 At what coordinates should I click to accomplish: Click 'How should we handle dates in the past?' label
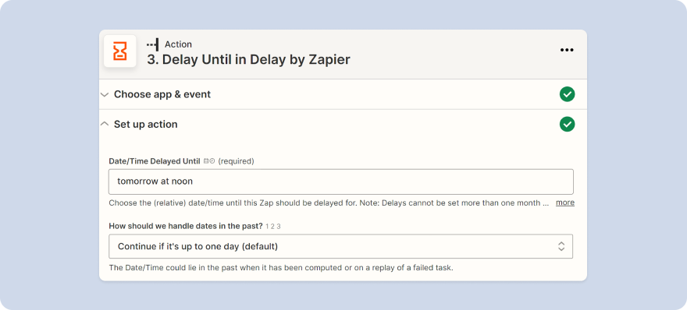click(186, 226)
